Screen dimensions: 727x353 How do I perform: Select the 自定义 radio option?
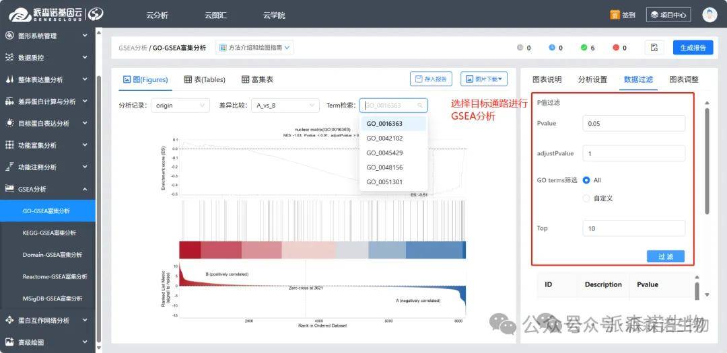point(587,198)
